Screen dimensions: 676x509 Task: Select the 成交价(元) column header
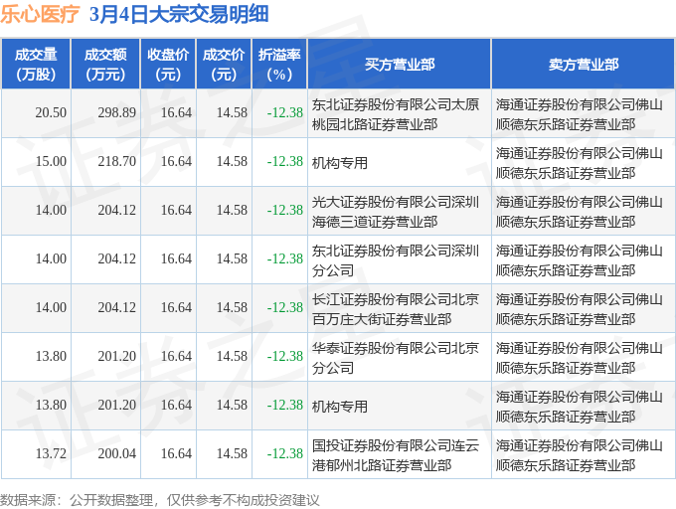(x=224, y=64)
